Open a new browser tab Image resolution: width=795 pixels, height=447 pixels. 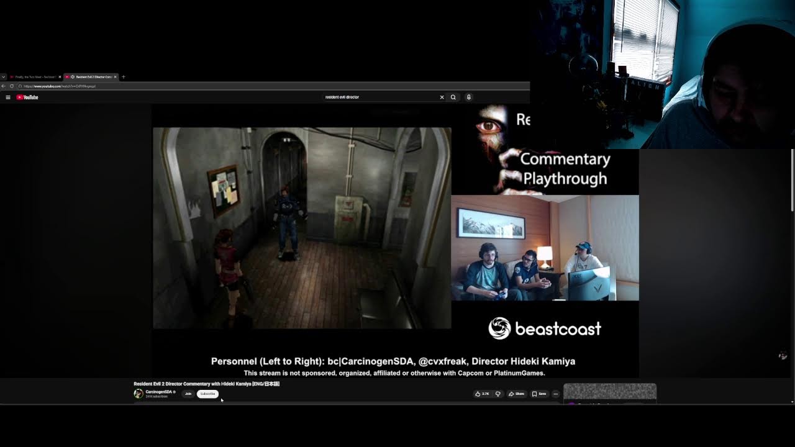124,77
